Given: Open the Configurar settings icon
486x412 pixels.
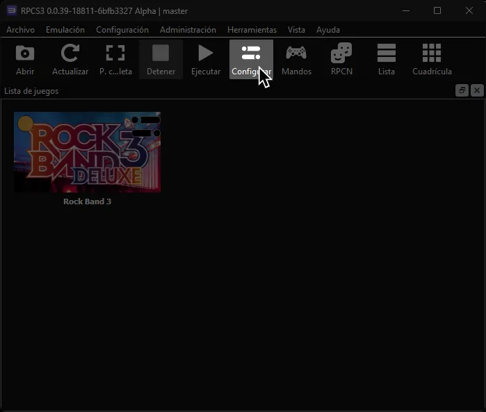Looking at the screenshot, I should (x=251, y=60).
